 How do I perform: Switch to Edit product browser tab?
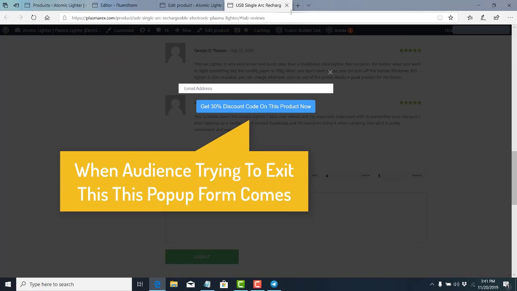click(191, 5)
